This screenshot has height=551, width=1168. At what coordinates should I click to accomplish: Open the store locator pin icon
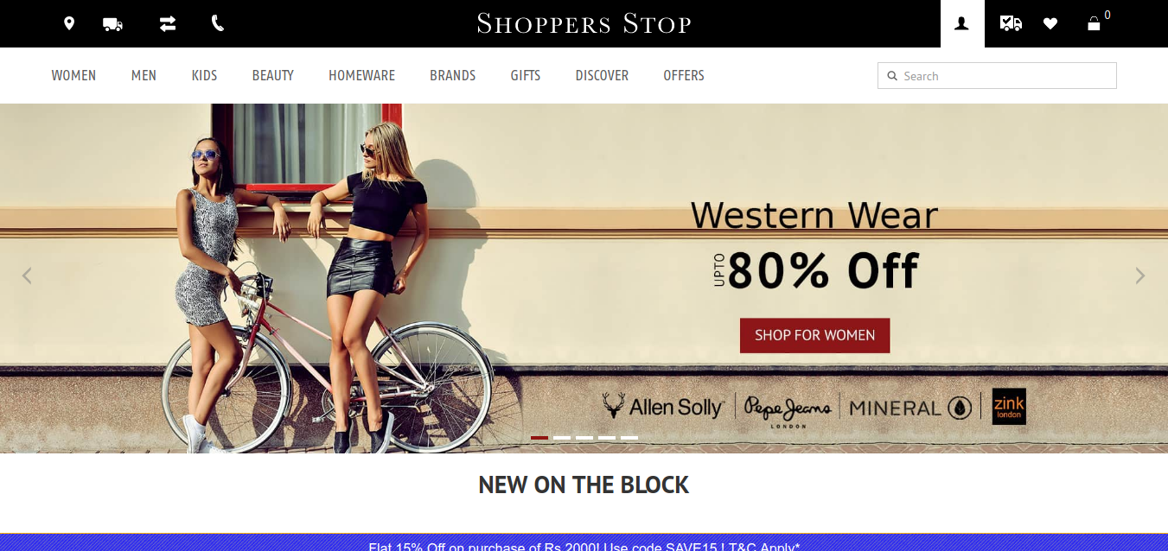(x=69, y=23)
